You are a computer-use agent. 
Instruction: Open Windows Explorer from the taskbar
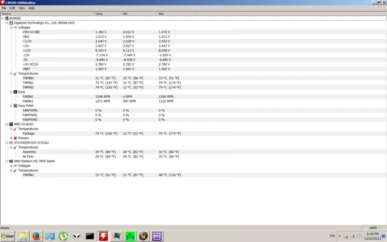[x=23, y=236]
